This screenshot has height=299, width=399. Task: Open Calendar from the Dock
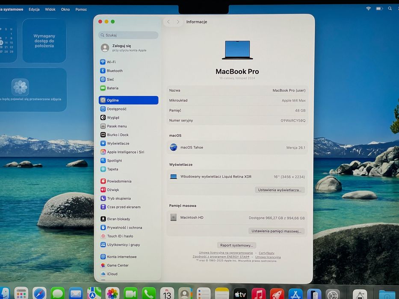(167, 294)
